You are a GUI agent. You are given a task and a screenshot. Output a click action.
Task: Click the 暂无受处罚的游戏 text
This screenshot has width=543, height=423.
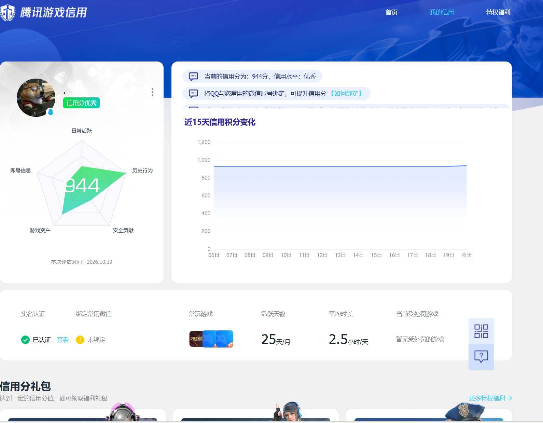point(420,339)
